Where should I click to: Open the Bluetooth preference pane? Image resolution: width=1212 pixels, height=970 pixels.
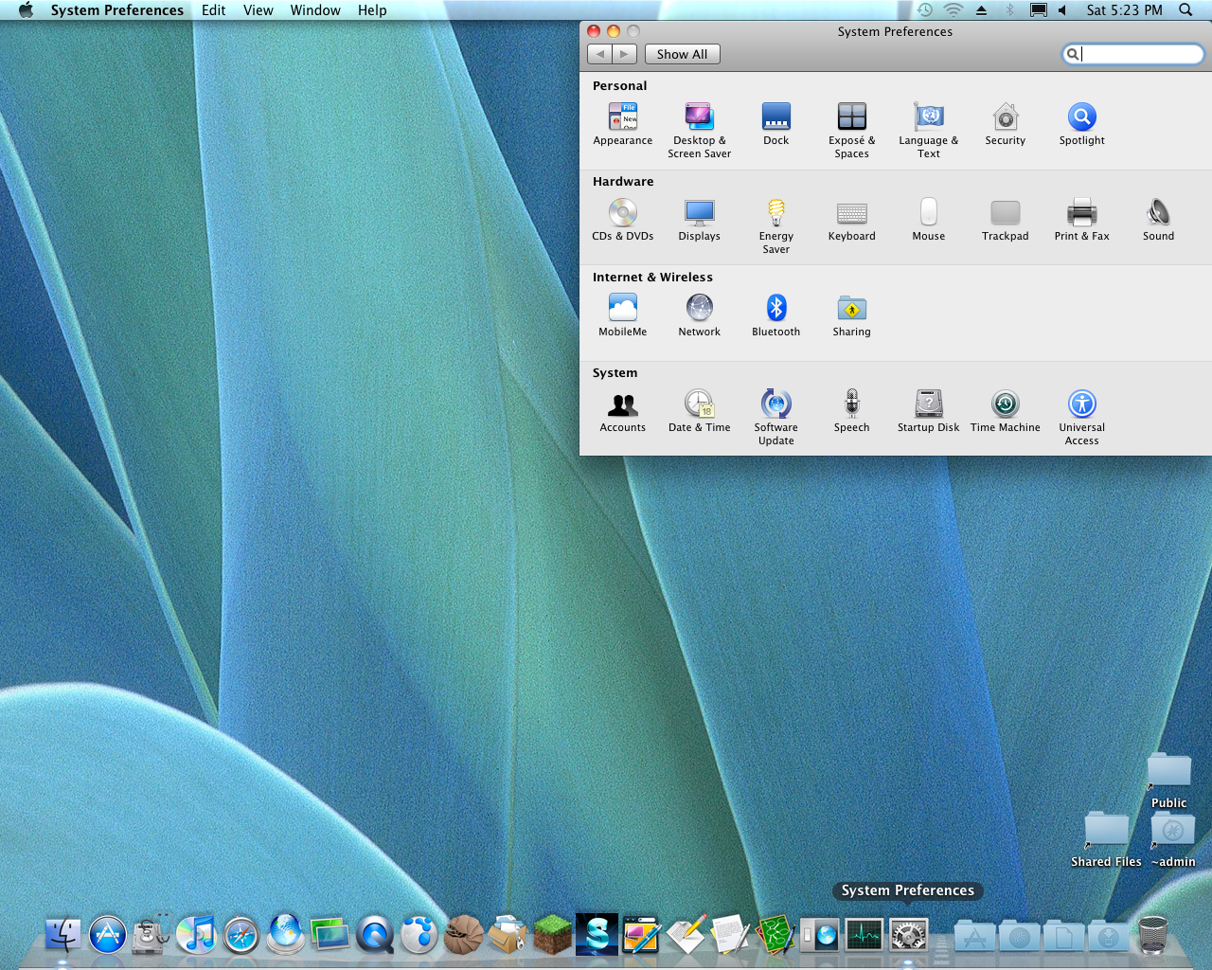[775, 315]
